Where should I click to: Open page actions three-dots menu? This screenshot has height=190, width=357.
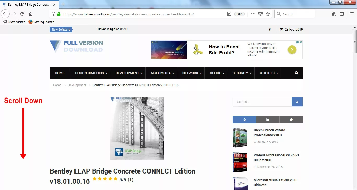point(253,14)
